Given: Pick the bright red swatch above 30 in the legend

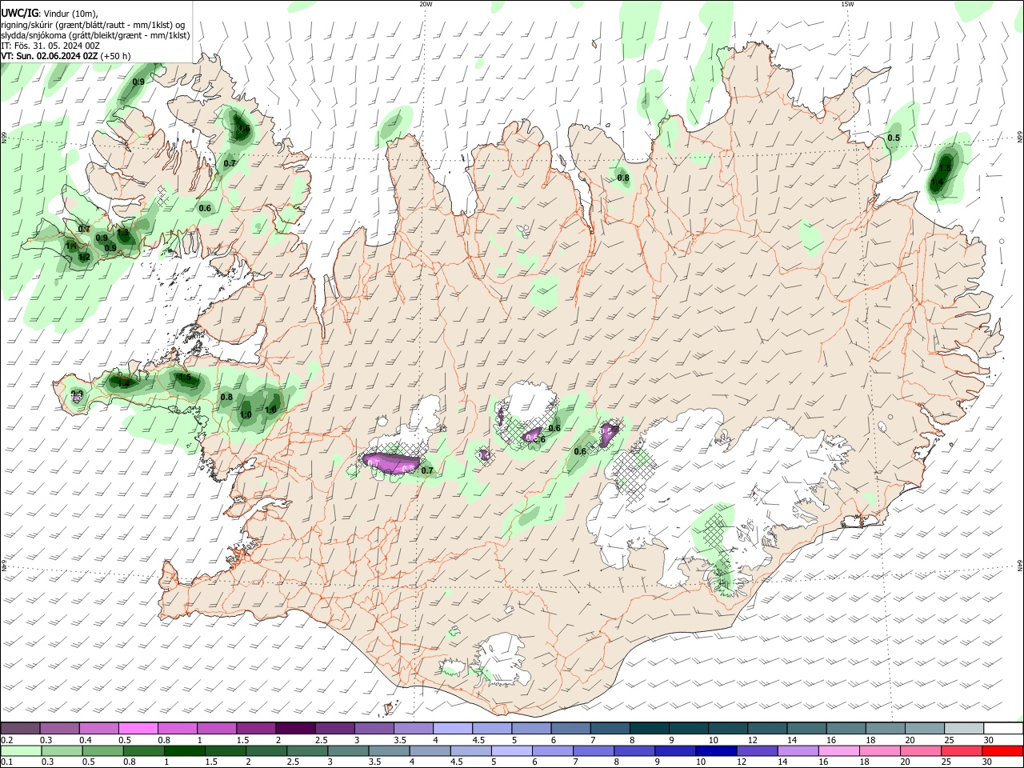Looking at the screenshot, I should pos(1002,751).
